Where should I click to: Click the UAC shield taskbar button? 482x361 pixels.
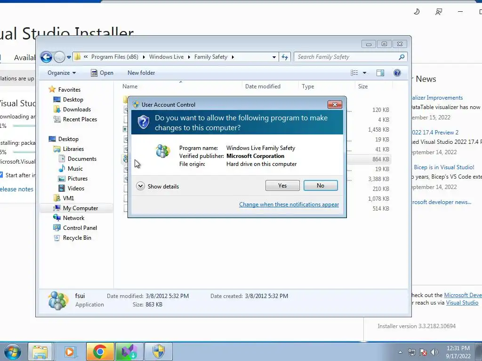(x=159, y=352)
